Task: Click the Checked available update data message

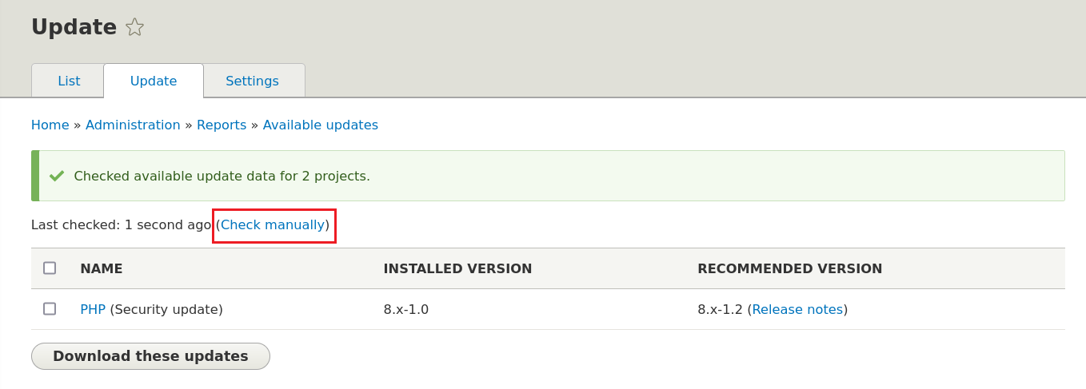Action: [222, 176]
